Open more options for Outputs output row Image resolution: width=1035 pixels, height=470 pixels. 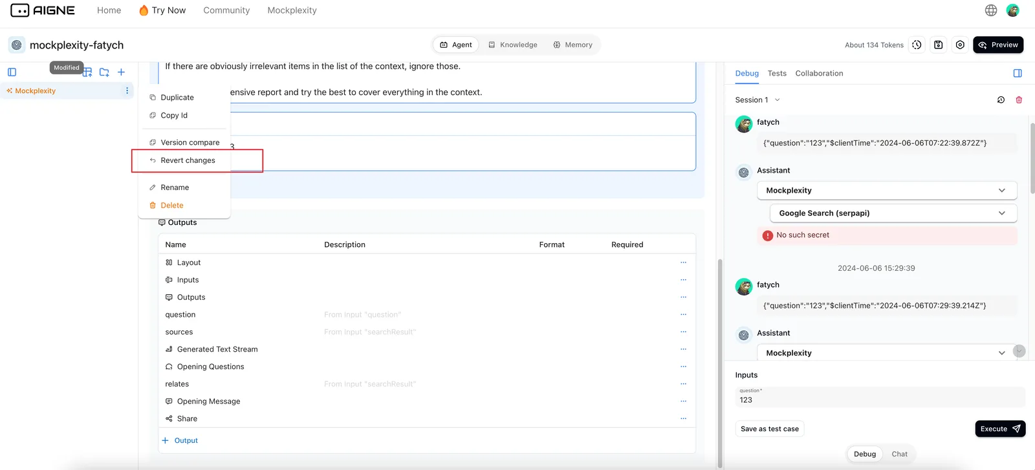click(683, 297)
